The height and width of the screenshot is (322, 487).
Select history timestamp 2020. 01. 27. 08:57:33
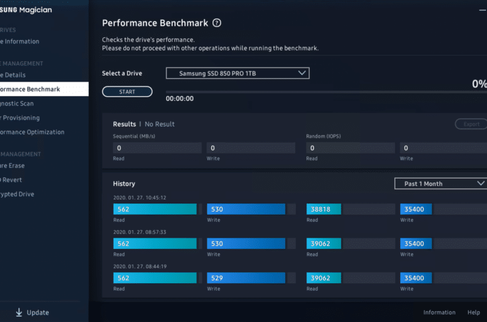(x=140, y=232)
